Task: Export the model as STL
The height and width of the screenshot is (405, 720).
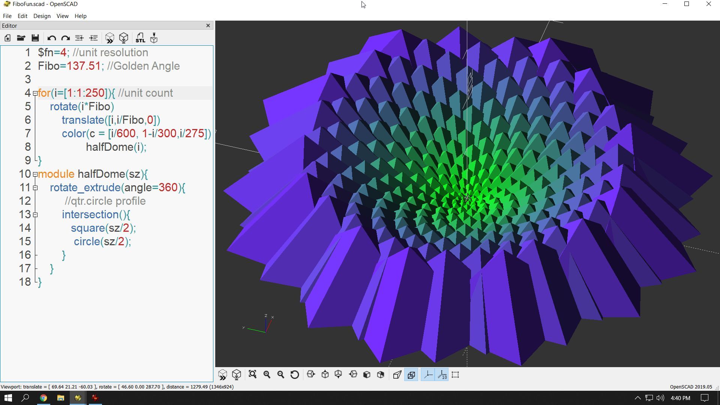Action: coord(140,38)
